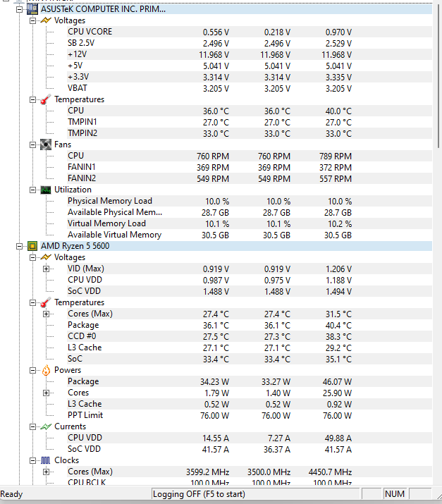Click the Clocks waveform icon
Viewport: 442px width, 504px height.
click(x=45, y=460)
